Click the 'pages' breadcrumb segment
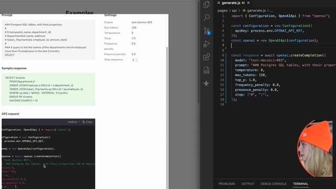 (223, 10)
